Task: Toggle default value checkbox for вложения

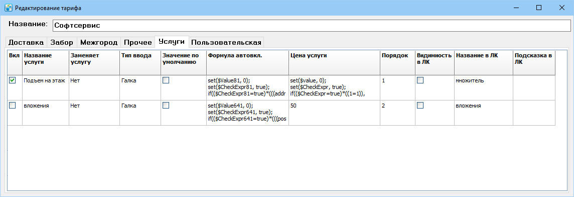Action: [x=166, y=106]
